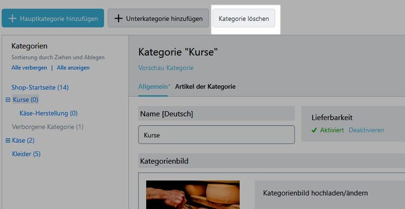Select the Kleider (5) category
The image size is (405, 209).
point(26,154)
